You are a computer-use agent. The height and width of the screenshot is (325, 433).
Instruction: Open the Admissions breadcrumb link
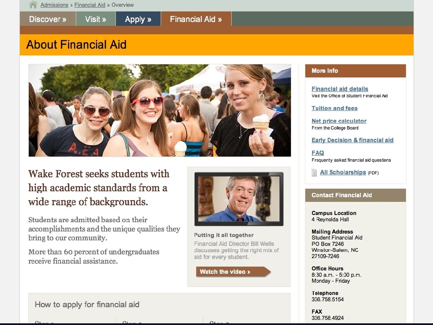point(55,5)
